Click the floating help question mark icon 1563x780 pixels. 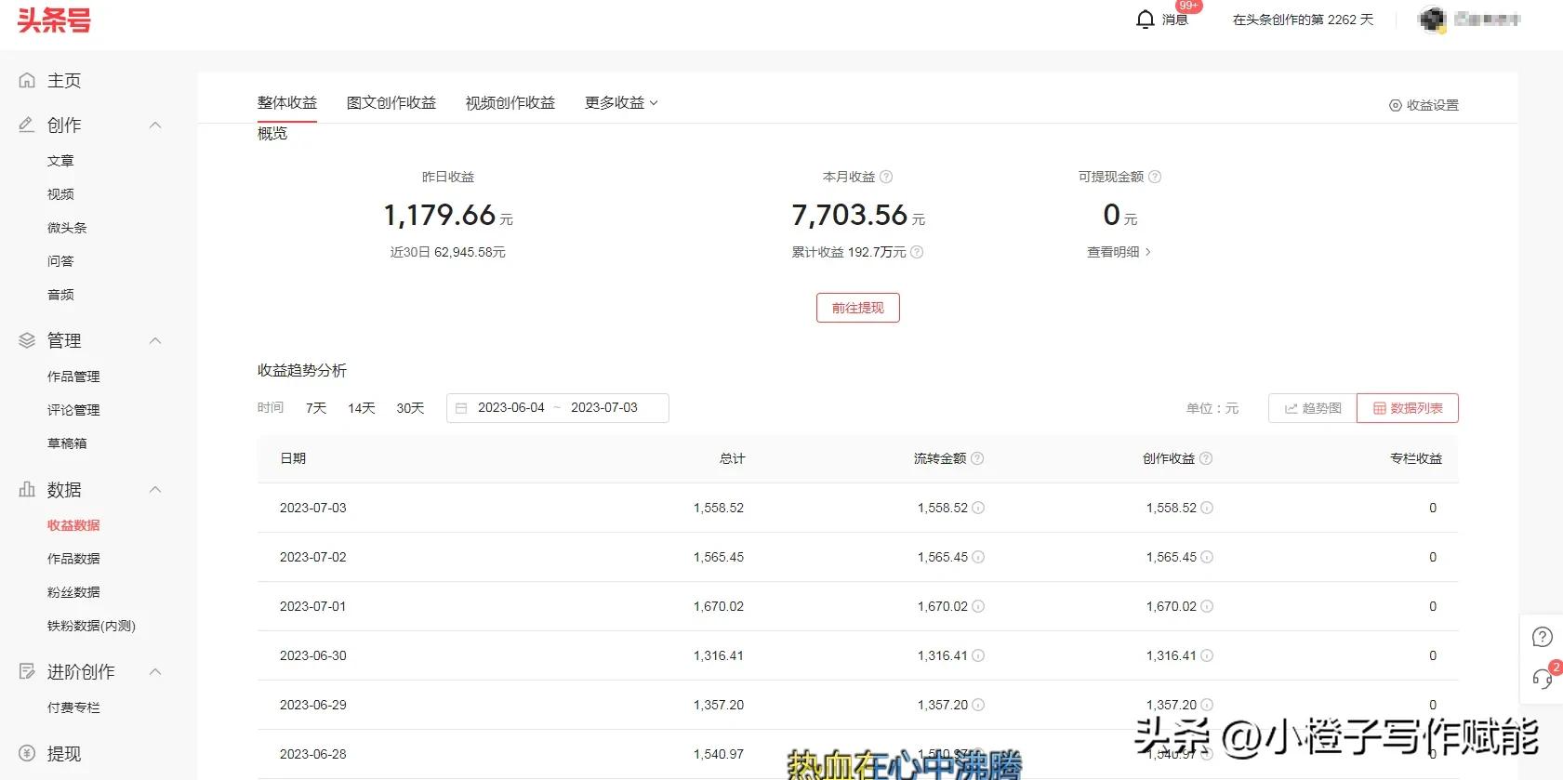(x=1542, y=637)
